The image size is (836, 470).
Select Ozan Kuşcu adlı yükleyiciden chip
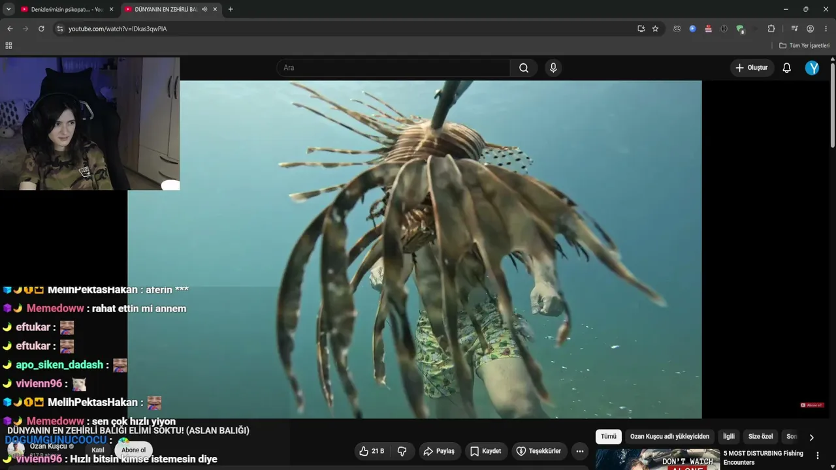[669, 437]
